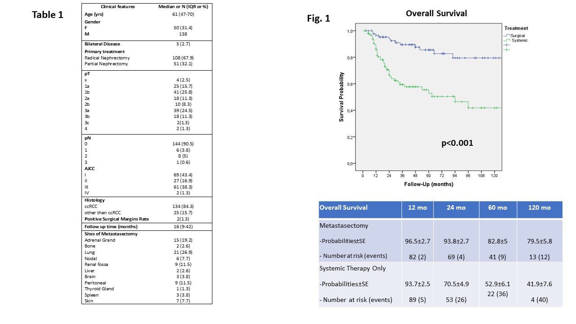Select the 'Radical Nephrectomy' row in Table 1
This screenshot has width=576, height=324.
coord(106,58)
